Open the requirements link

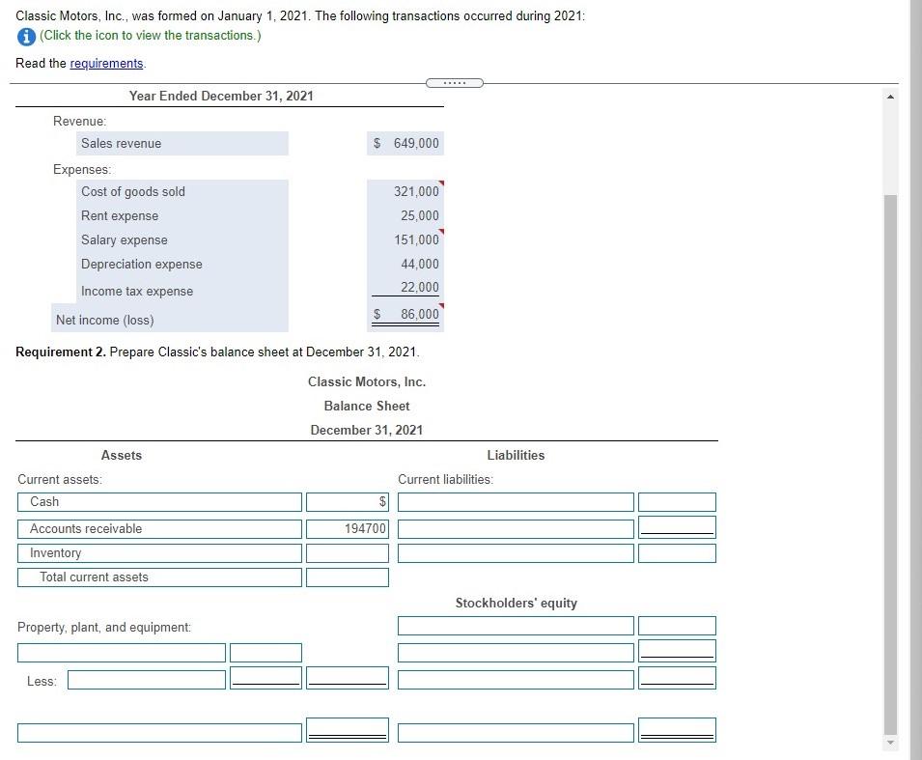click(x=106, y=64)
